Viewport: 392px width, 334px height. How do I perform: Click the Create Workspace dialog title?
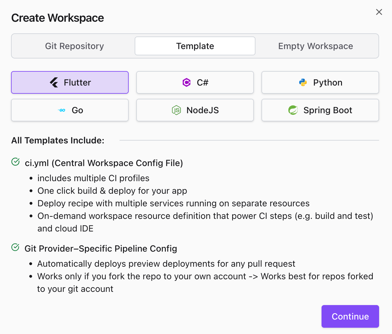pyautogui.click(x=58, y=18)
